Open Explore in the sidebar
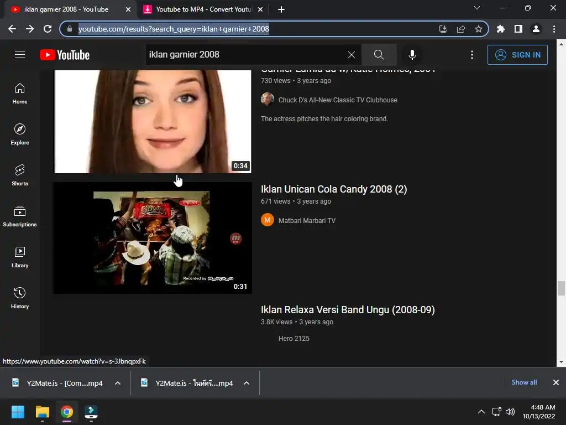The height and width of the screenshot is (425, 566). point(20,134)
